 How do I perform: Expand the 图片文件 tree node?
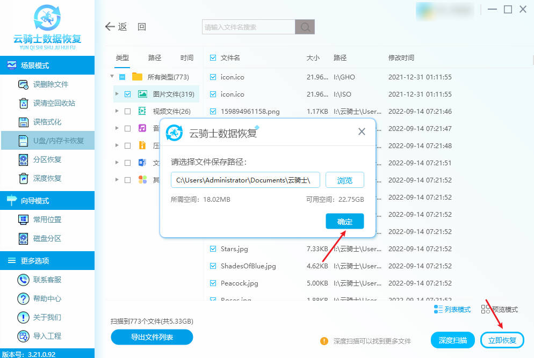[x=117, y=94]
